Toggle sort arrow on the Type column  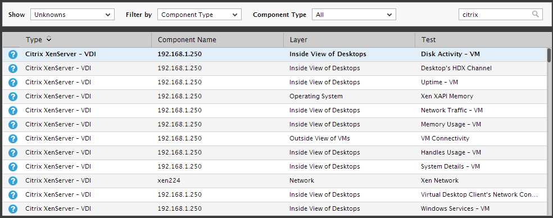pos(49,39)
